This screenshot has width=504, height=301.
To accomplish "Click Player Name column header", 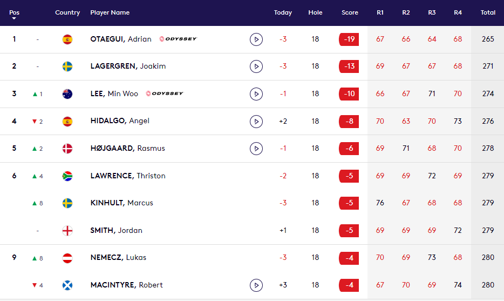I will coord(110,12).
